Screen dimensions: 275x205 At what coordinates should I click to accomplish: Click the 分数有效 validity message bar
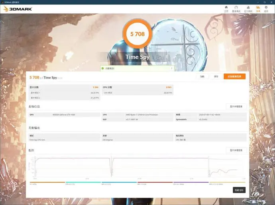coord(137,68)
